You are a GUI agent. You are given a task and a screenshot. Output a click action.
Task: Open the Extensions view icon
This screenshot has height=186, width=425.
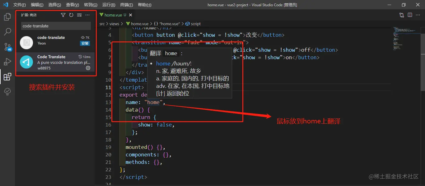pos(7,77)
